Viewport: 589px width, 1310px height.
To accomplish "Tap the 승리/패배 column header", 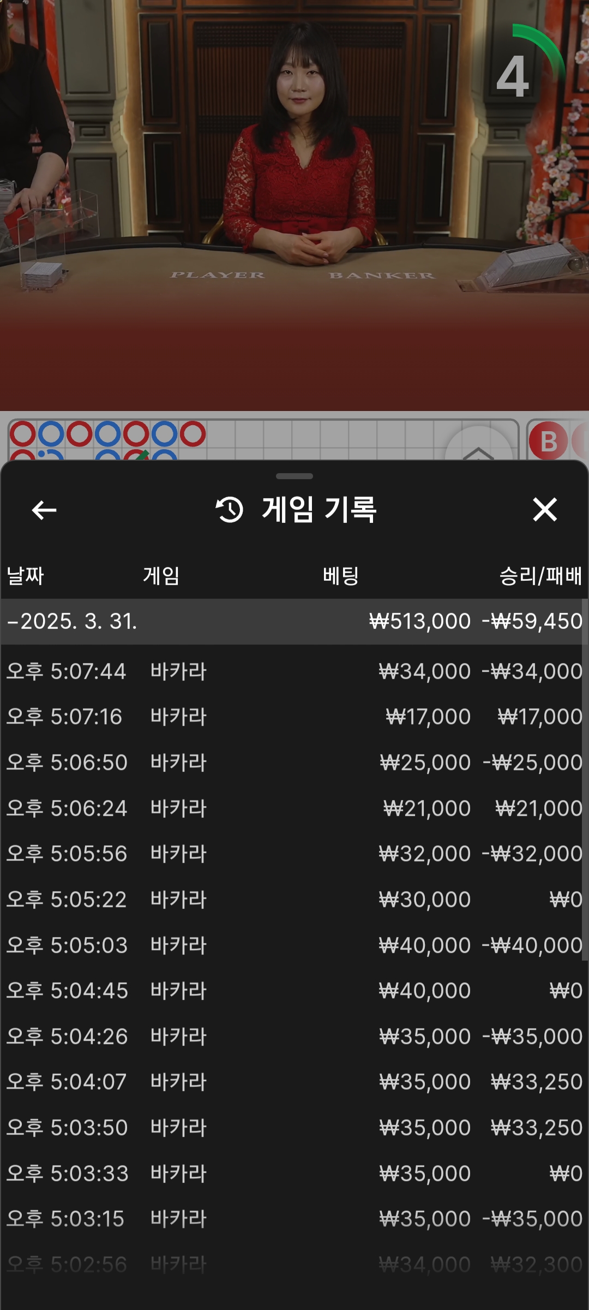I will 540,576.
